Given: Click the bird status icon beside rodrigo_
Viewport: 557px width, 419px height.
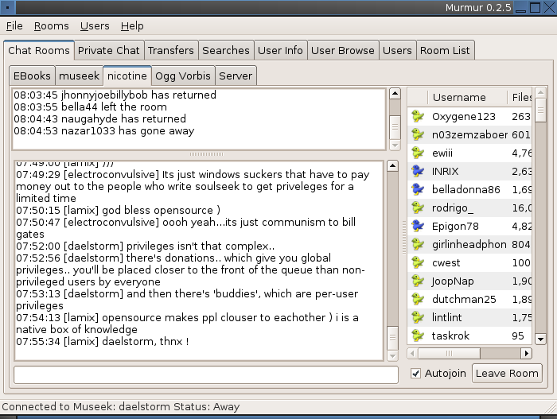Looking at the screenshot, I should [x=418, y=208].
